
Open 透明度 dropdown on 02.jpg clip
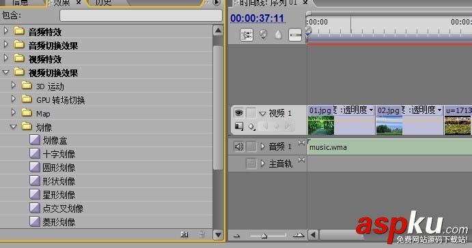439,110
